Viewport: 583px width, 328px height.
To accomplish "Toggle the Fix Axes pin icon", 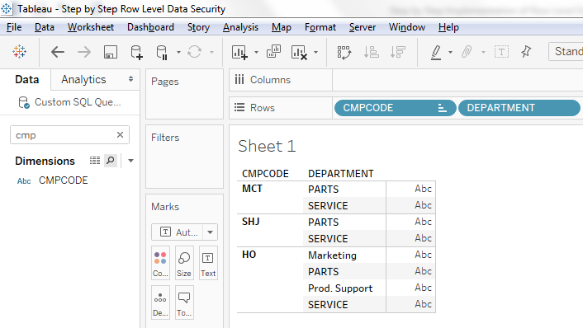I will click(526, 52).
